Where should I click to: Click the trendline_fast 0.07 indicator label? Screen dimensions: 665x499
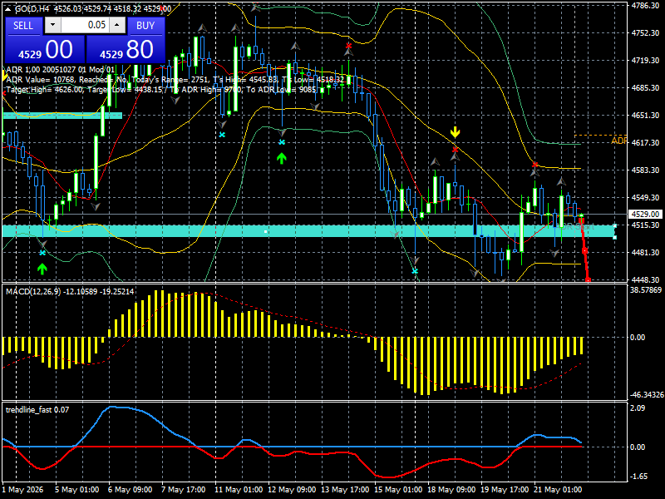pyautogui.click(x=37, y=409)
